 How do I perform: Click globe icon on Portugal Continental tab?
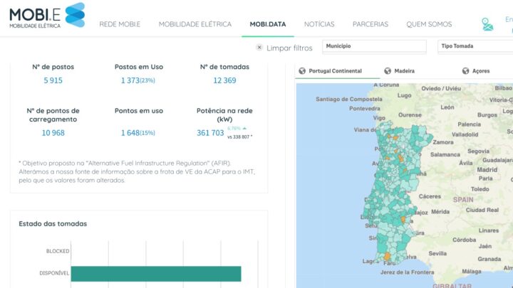(x=302, y=71)
